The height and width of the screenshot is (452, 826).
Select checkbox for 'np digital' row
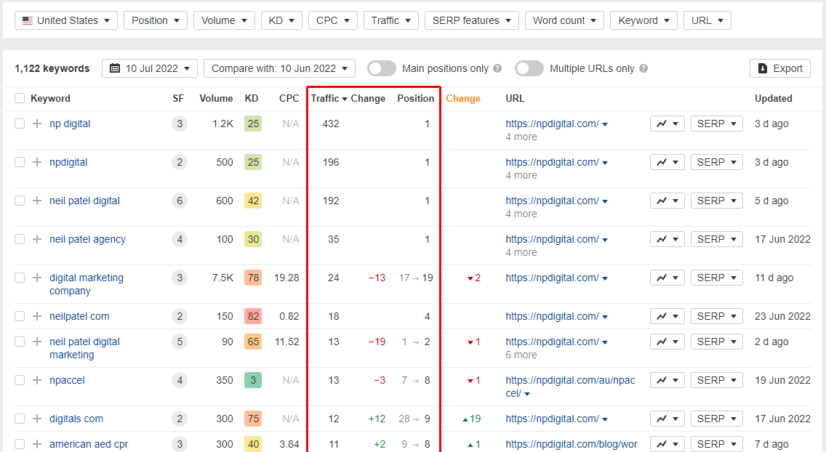20,124
